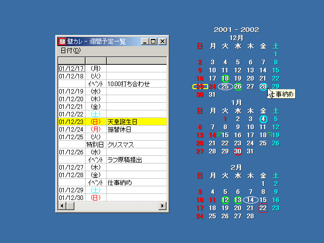The width and height of the screenshot is (324, 243).
Task: Click December 24 on desktop calendar
Action: (212, 87)
